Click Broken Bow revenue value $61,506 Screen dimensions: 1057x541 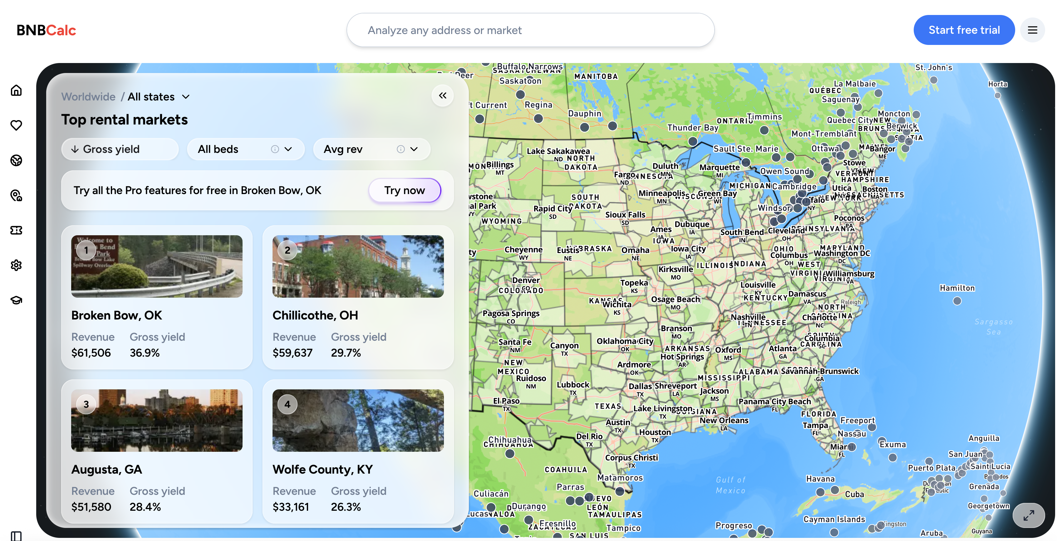[x=91, y=353]
